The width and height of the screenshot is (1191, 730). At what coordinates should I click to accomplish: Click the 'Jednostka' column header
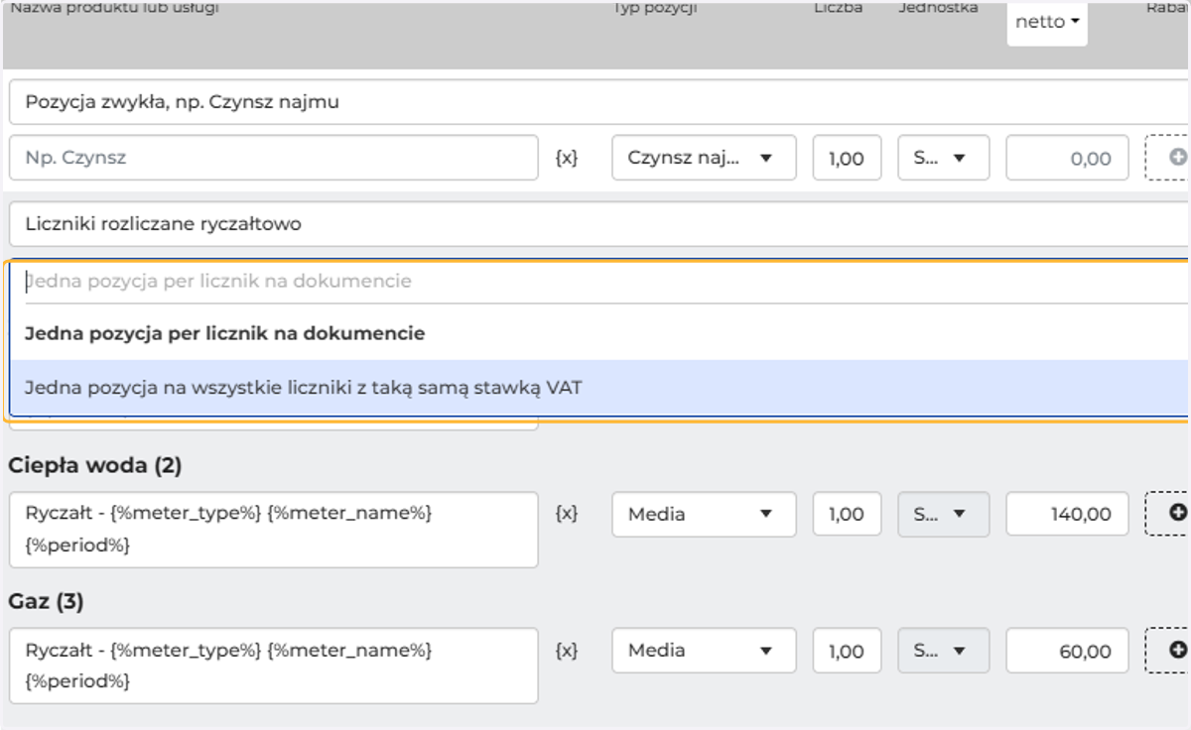(x=938, y=8)
